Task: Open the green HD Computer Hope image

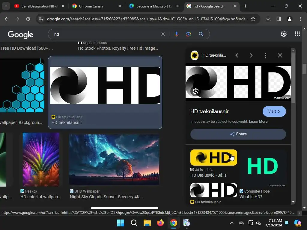Action: pos(263,168)
